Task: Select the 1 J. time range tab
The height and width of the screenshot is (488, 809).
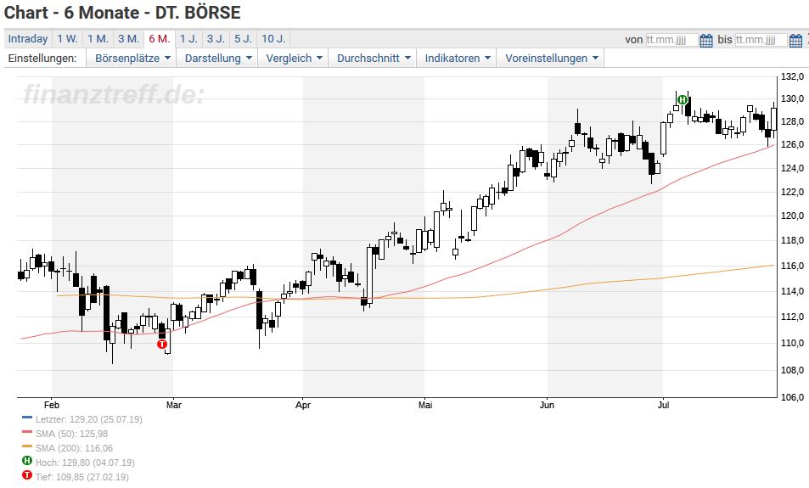Action: coord(188,39)
